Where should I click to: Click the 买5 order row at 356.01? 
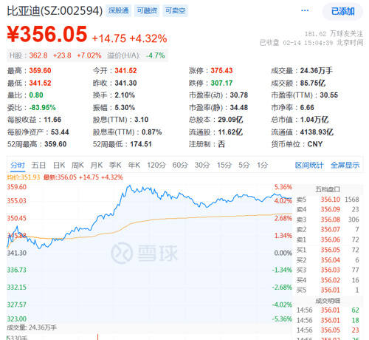pyautogui.click(x=328, y=290)
